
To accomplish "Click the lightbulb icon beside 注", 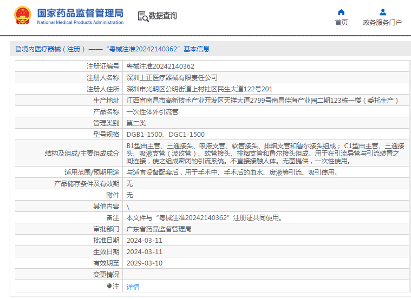I will click(109, 287).
